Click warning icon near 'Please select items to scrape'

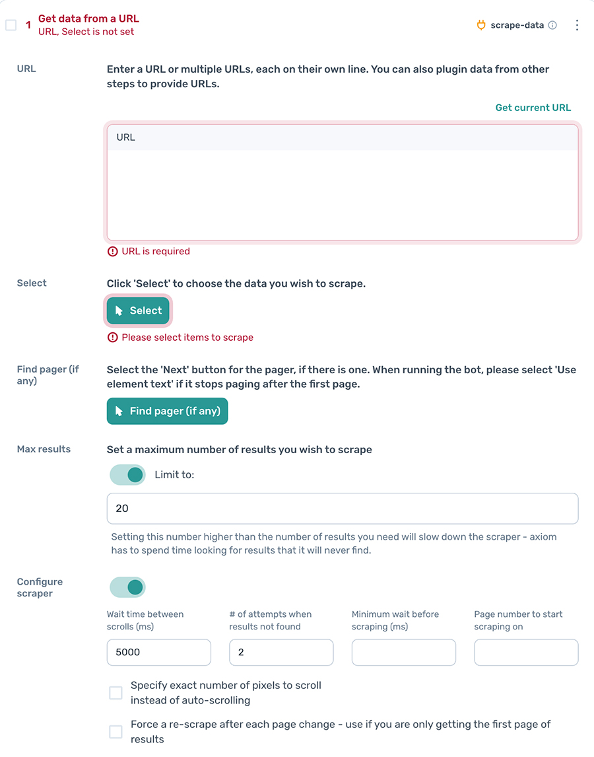[114, 337]
